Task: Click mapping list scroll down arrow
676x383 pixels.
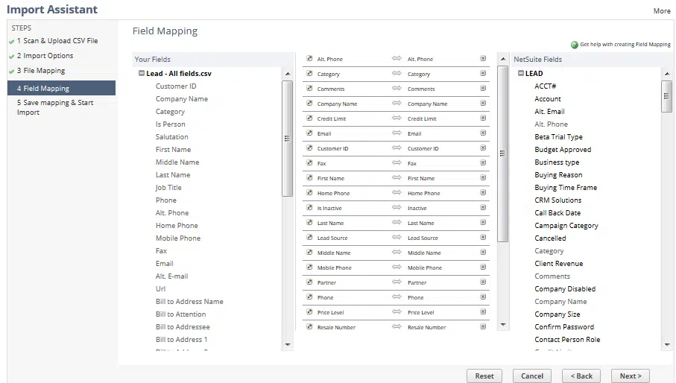Action: point(502,325)
